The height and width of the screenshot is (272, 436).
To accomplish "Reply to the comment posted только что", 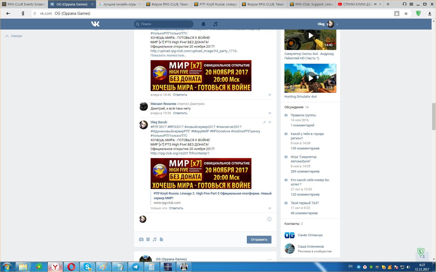I will click(x=176, y=208).
